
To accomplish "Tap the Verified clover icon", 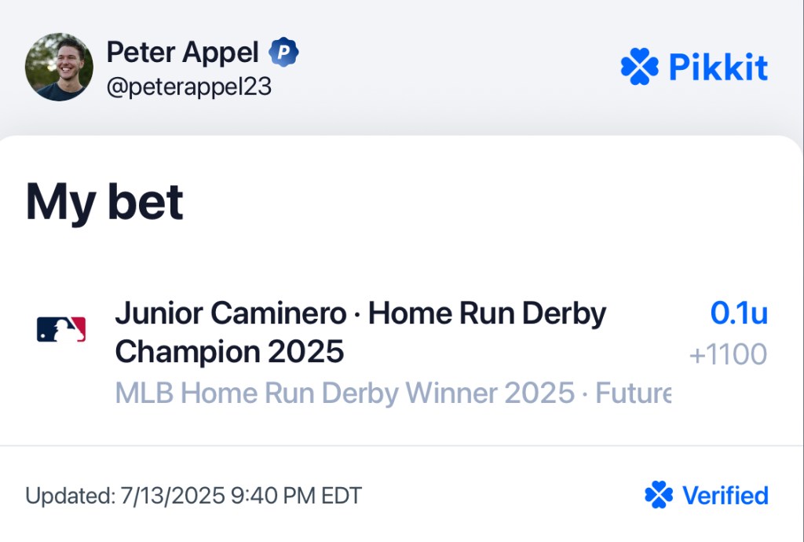I will [x=659, y=495].
